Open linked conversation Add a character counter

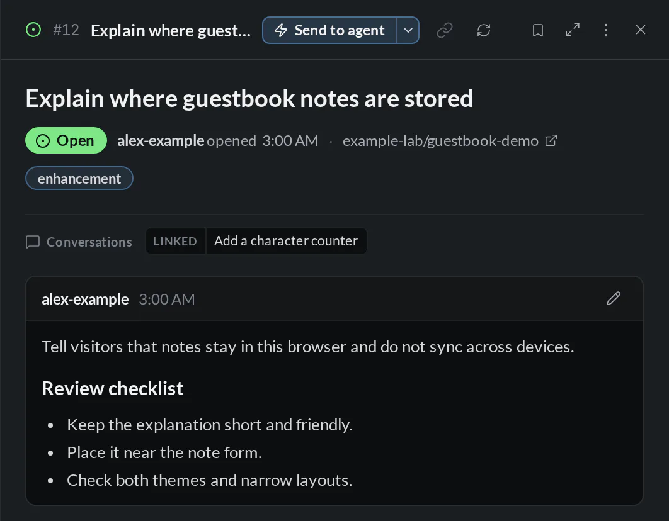click(x=286, y=241)
